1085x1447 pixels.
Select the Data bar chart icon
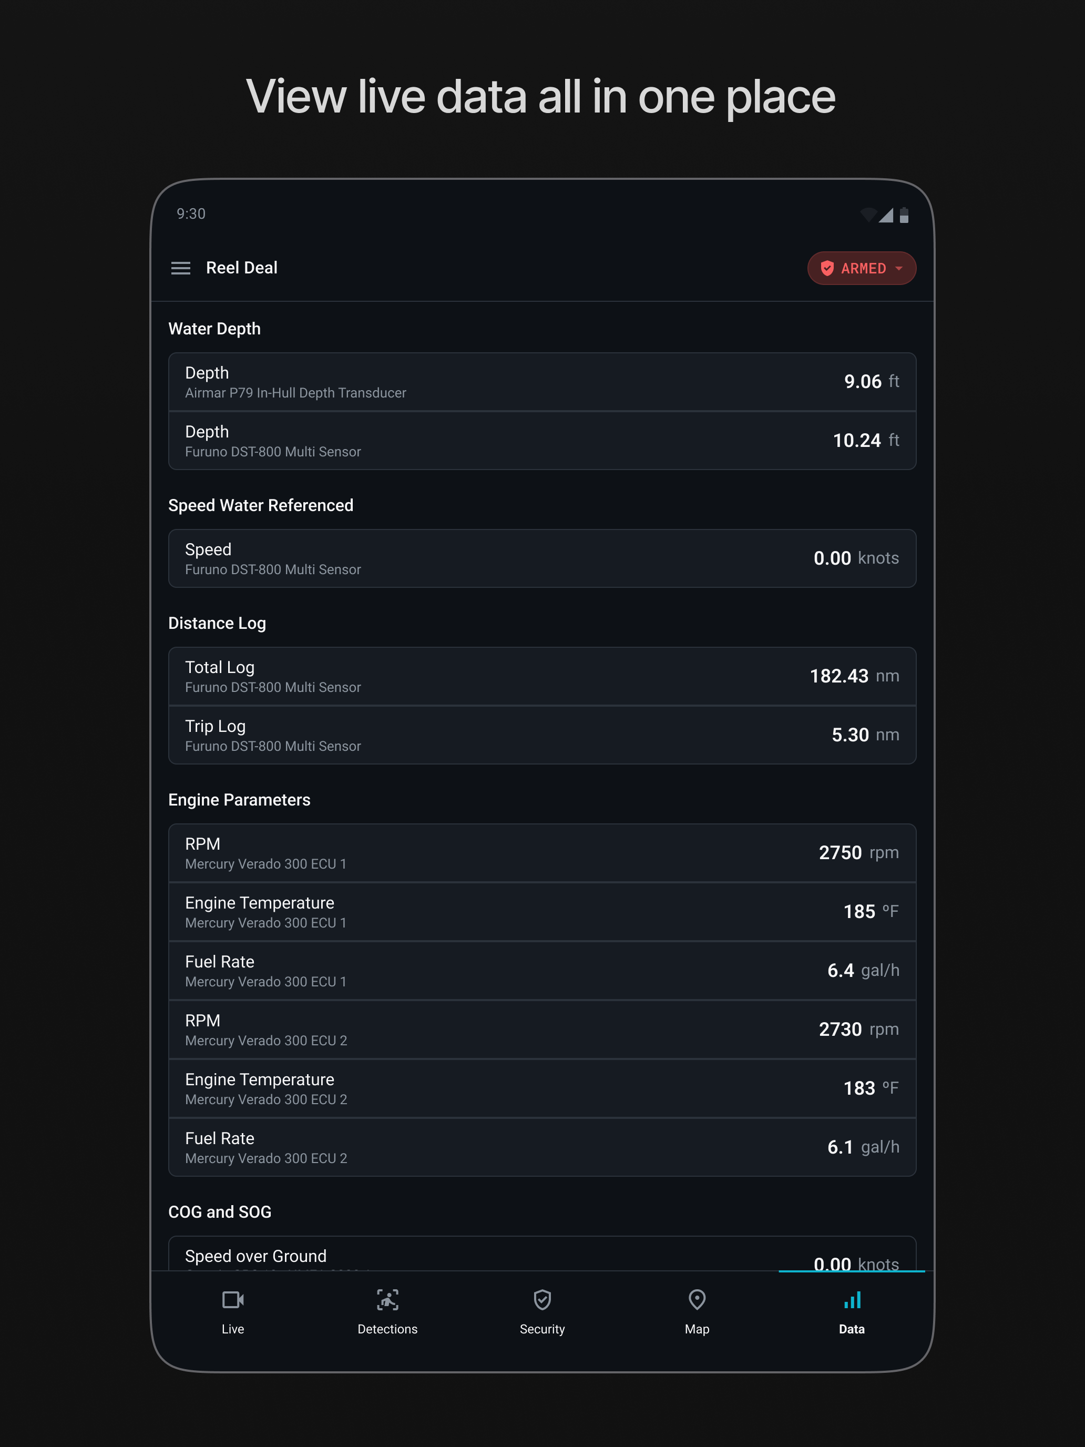coord(852,1299)
